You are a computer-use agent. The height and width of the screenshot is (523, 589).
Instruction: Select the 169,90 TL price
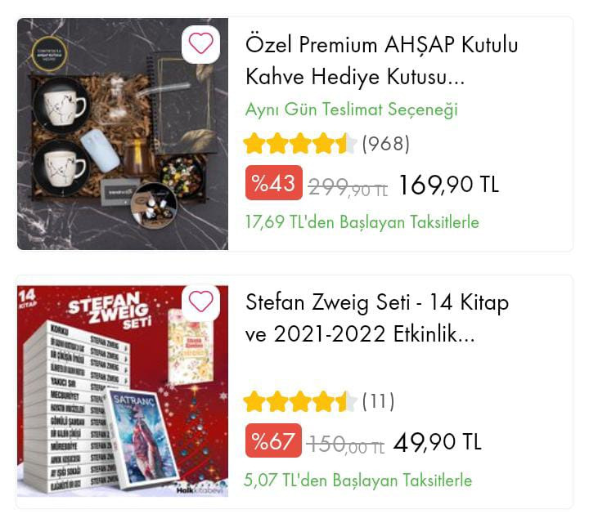(x=448, y=185)
